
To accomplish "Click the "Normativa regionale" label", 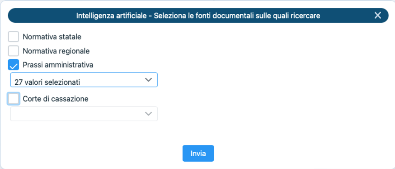I will point(56,51).
